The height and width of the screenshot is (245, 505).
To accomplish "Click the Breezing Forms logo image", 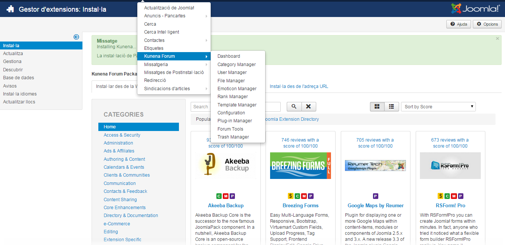I will click(300, 165).
